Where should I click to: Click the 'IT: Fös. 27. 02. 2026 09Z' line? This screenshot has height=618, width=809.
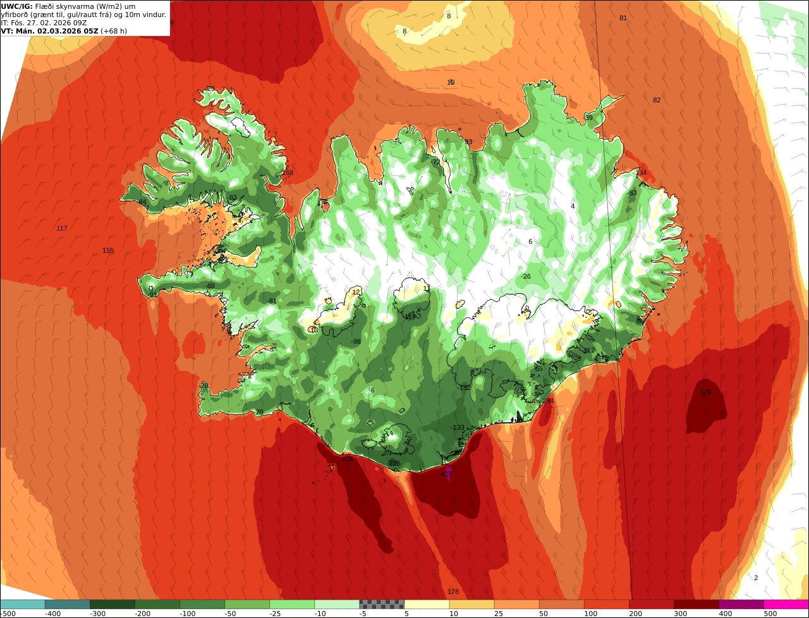click(x=44, y=23)
